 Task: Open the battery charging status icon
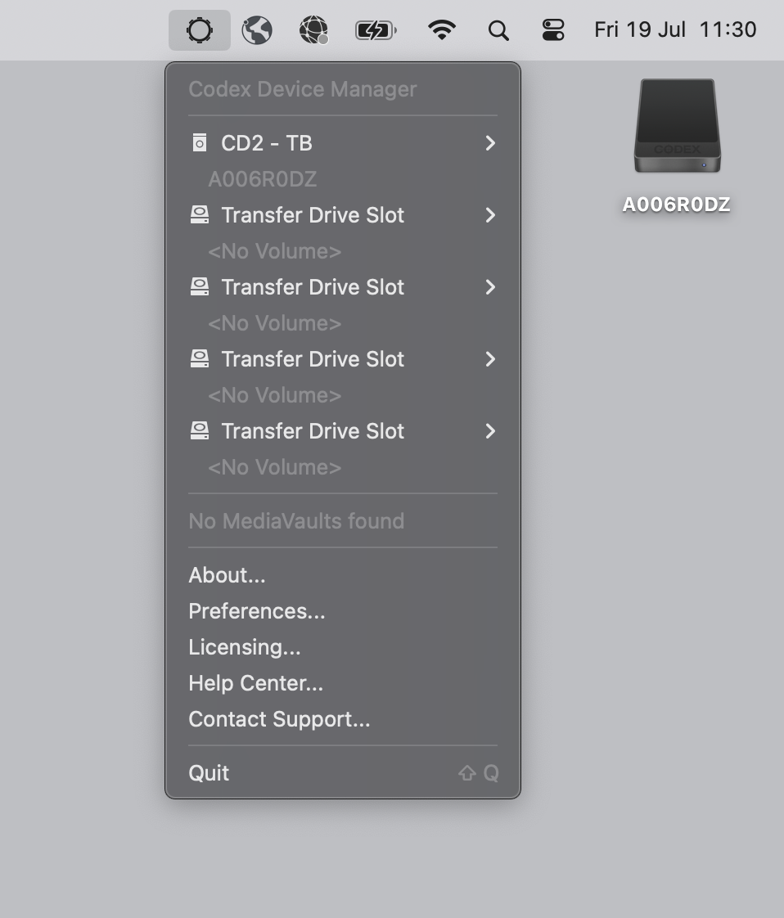click(376, 29)
